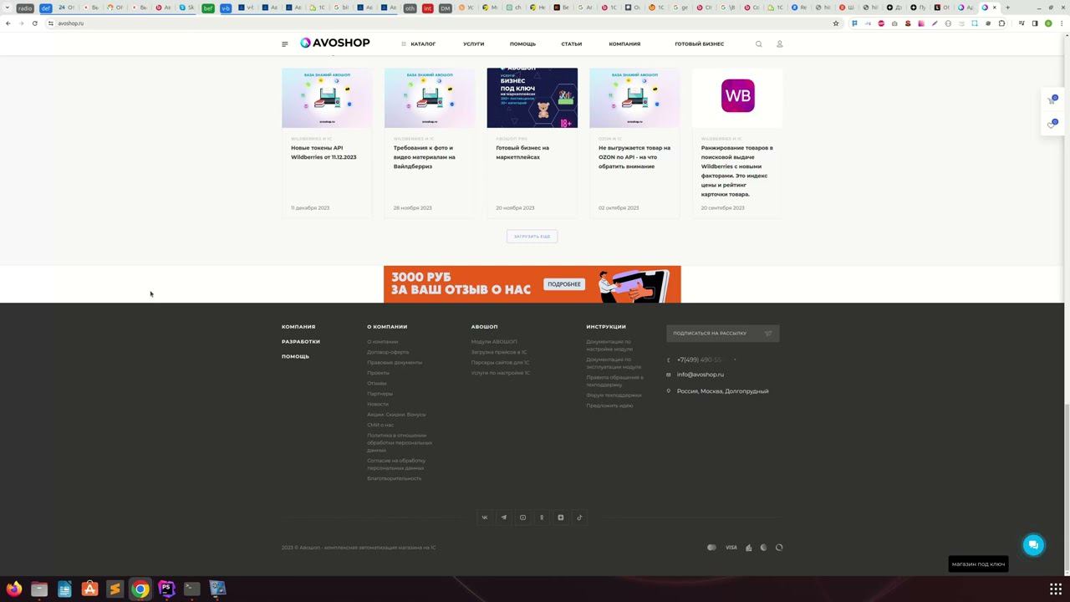Switch to the 'DM' browser tab group
The height and width of the screenshot is (602, 1070).
coord(445,8)
